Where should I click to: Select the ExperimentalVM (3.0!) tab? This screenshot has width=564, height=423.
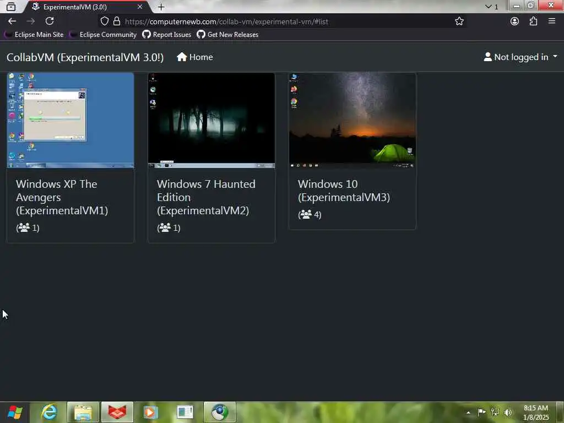pyautogui.click(x=86, y=7)
